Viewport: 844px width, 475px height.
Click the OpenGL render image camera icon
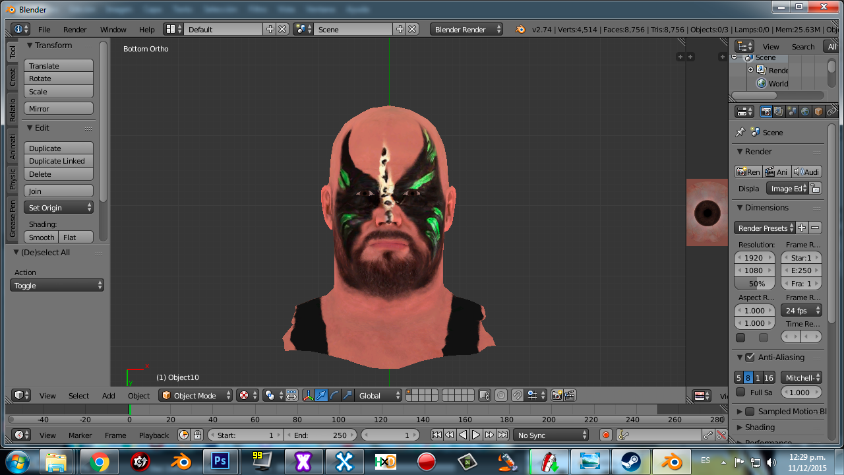(x=557, y=395)
